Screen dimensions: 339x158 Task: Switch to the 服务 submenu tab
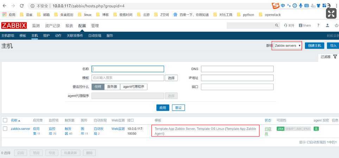coord(109,36)
